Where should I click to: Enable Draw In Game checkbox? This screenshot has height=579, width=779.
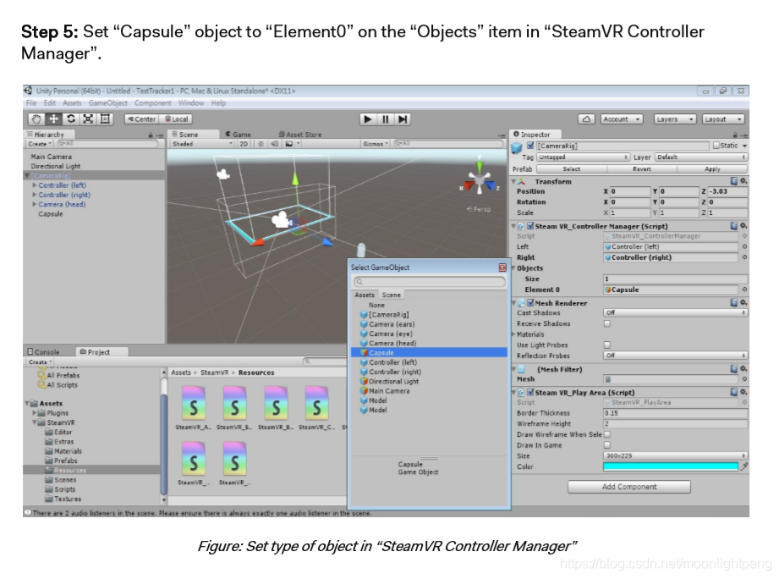607,445
